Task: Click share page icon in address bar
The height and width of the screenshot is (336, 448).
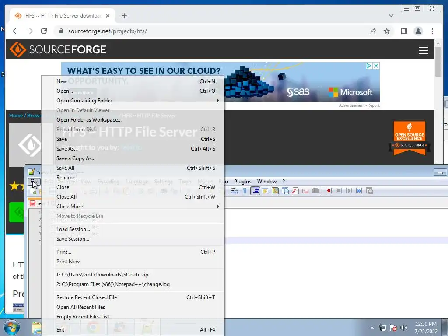Action: click(x=373, y=31)
